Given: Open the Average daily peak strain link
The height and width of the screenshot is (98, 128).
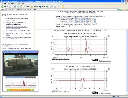Looking at the screenshot, I should [x=18, y=38].
